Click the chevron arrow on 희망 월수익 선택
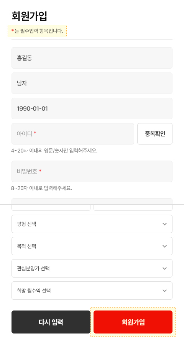184x345 pixels. click(x=164, y=291)
